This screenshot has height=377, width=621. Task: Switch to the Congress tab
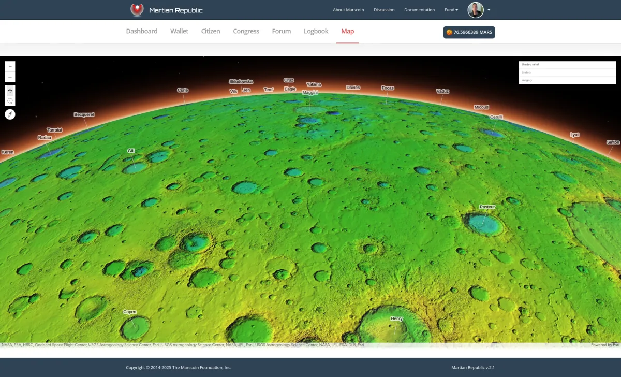coord(246,31)
